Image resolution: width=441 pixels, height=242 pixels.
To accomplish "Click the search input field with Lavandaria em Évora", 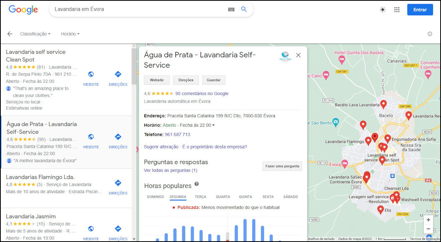I will point(139,9).
